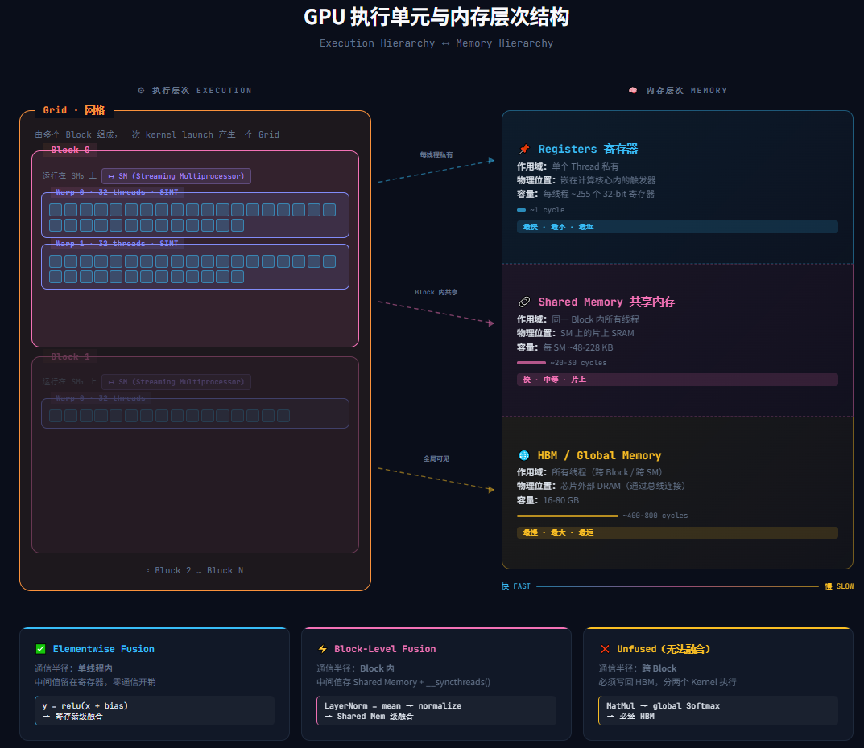The image size is (864, 748).
Task: Click the 每线程私有 arrow label
Action: click(436, 154)
